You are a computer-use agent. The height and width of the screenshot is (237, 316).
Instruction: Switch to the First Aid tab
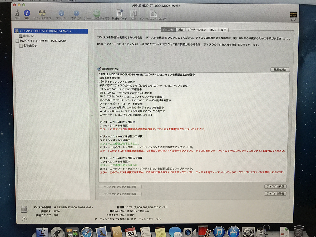click(168, 30)
